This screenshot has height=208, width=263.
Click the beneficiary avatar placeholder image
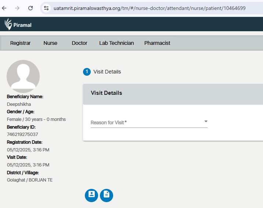pos(23,76)
